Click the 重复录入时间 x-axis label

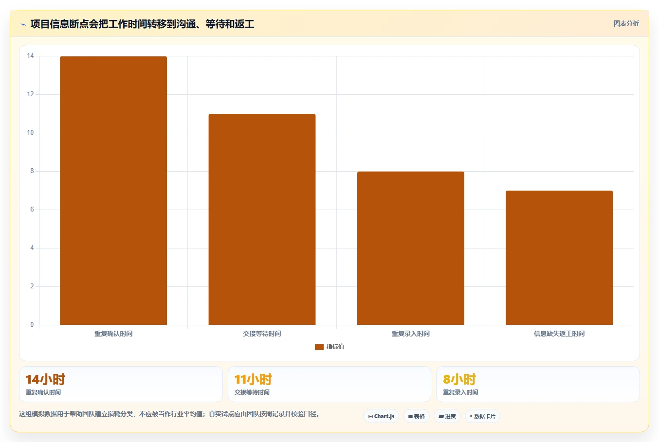pos(411,334)
